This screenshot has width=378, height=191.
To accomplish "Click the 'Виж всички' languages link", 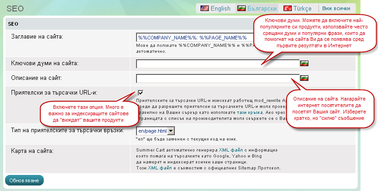I will click(x=336, y=8).
